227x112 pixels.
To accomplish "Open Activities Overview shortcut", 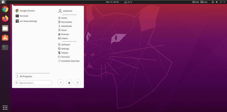I will coord(69,61).
